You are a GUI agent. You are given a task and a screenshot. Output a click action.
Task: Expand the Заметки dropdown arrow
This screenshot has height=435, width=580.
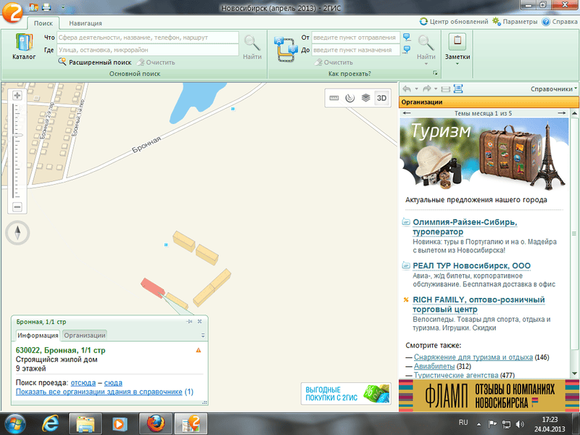457,64
